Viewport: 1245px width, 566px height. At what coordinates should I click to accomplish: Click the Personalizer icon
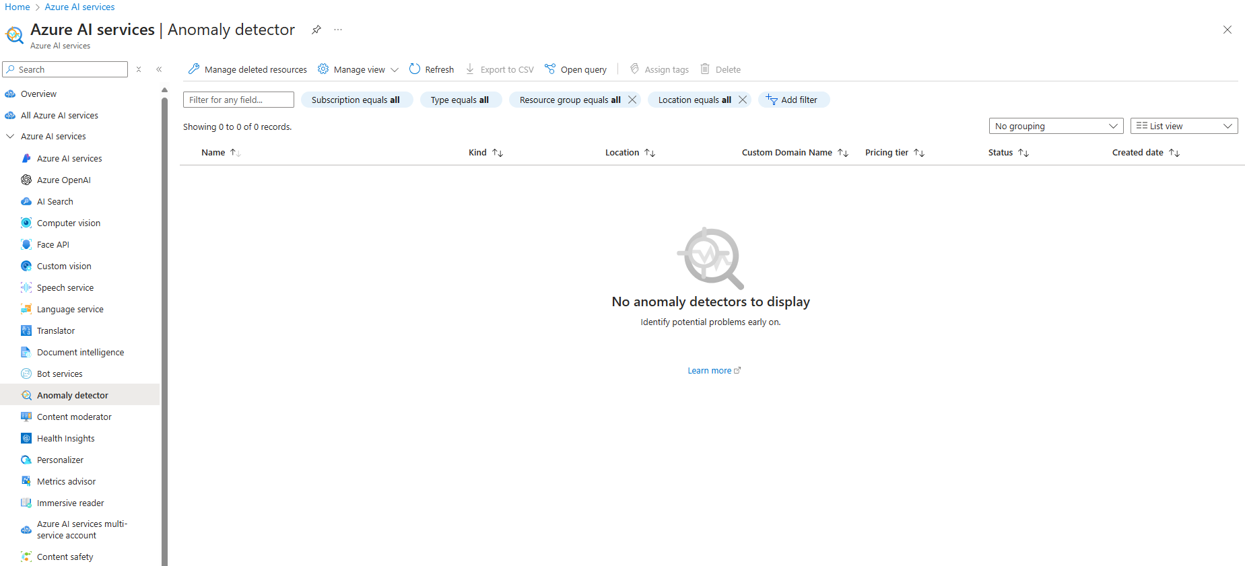[x=26, y=460]
